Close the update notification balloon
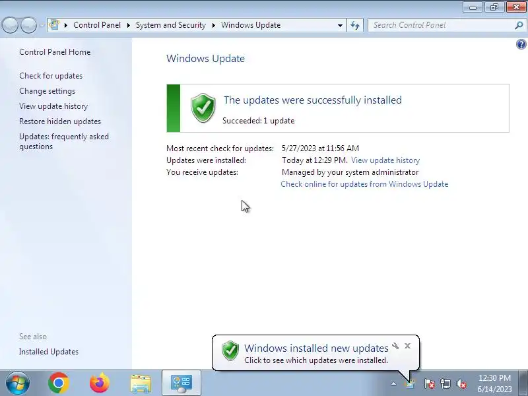Viewport: 528px width, 396px height. coord(407,346)
